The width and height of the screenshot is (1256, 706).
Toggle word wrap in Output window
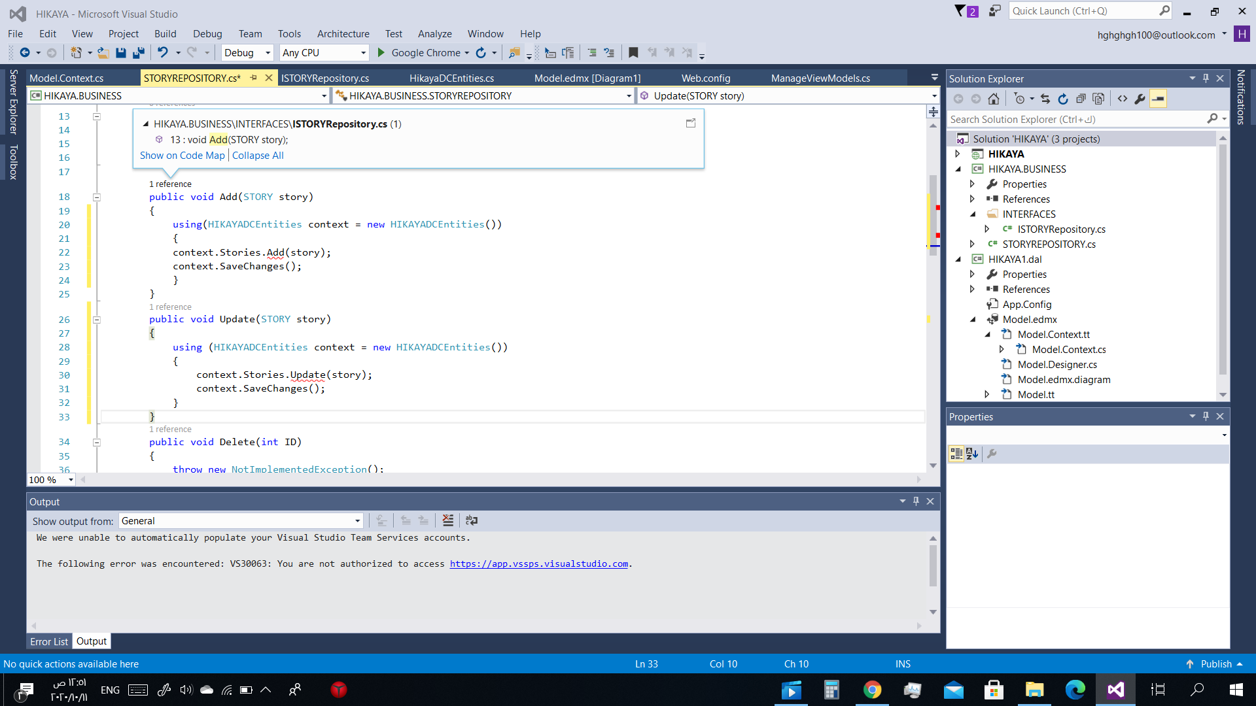point(472,521)
